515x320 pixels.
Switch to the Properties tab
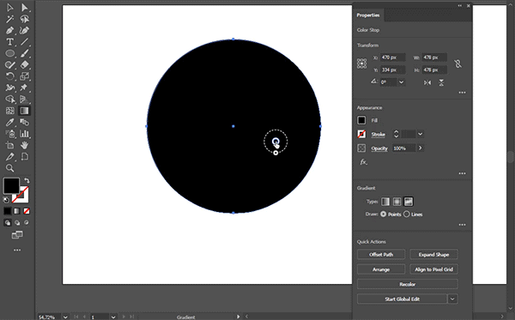[368, 15]
